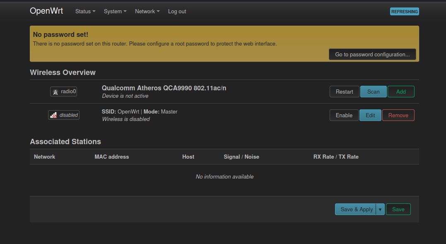This screenshot has width=446, height=244.
Task: Click Log out in the navigation bar
Action: pyautogui.click(x=177, y=11)
